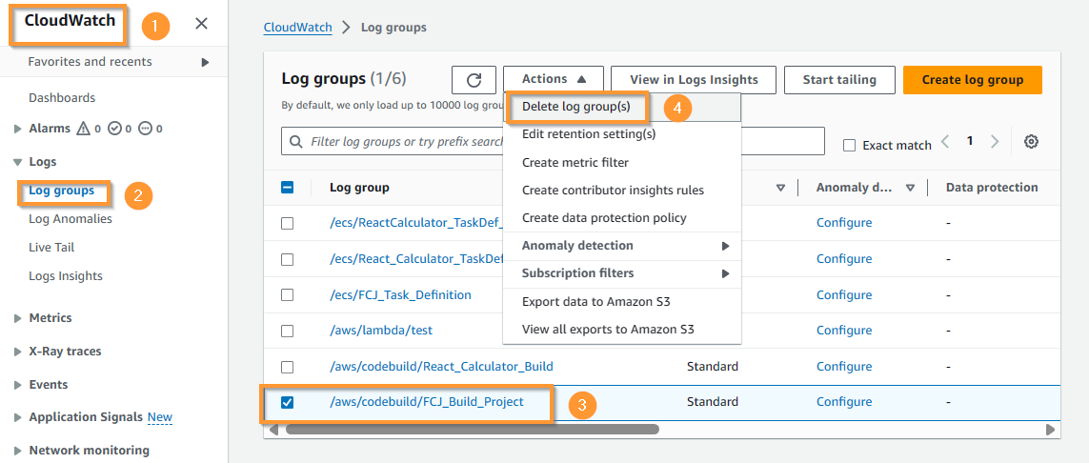The height and width of the screenshot is (463, 1089).
Task: Go to previous page arrow
Action: [x=944, y=142]
